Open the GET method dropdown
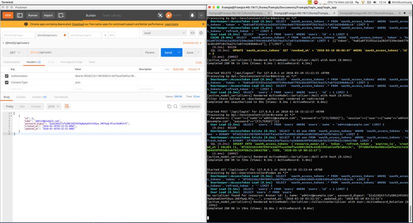 (x=14, y=52)
